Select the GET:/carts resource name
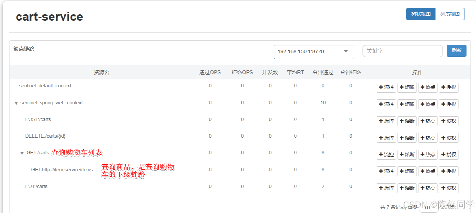The height and width of the screenshot is (213, 476). [38, 153]
